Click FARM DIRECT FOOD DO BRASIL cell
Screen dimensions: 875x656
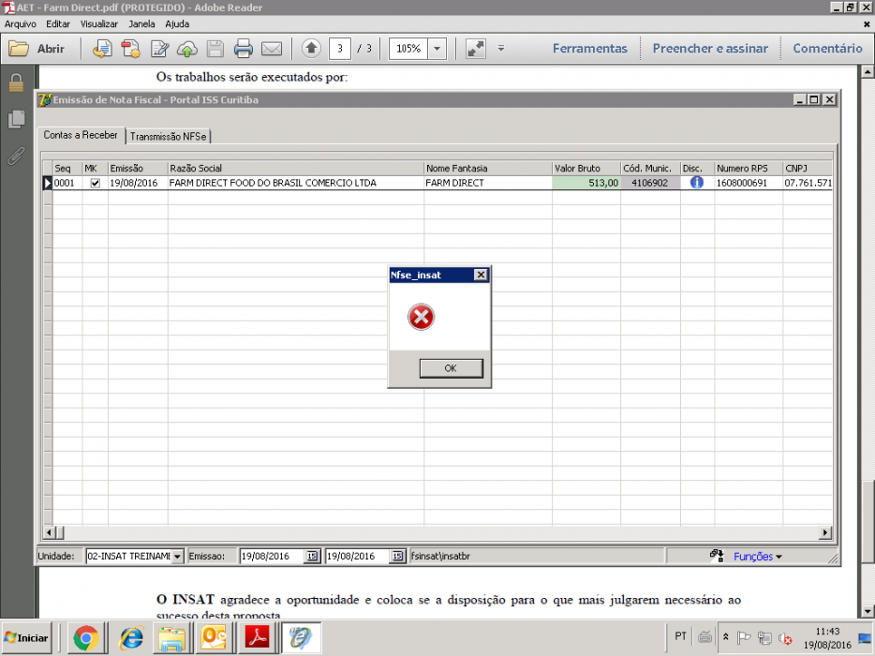click(x=296, y=183)
